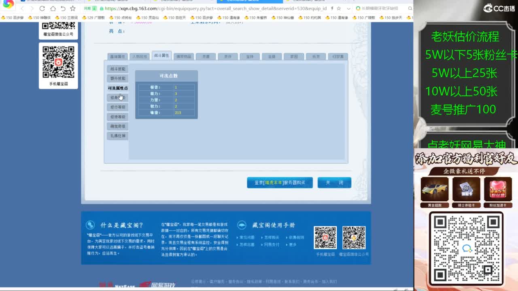Open 修持等级 in the side menu
518x291 pixels.
click(118, 117)
